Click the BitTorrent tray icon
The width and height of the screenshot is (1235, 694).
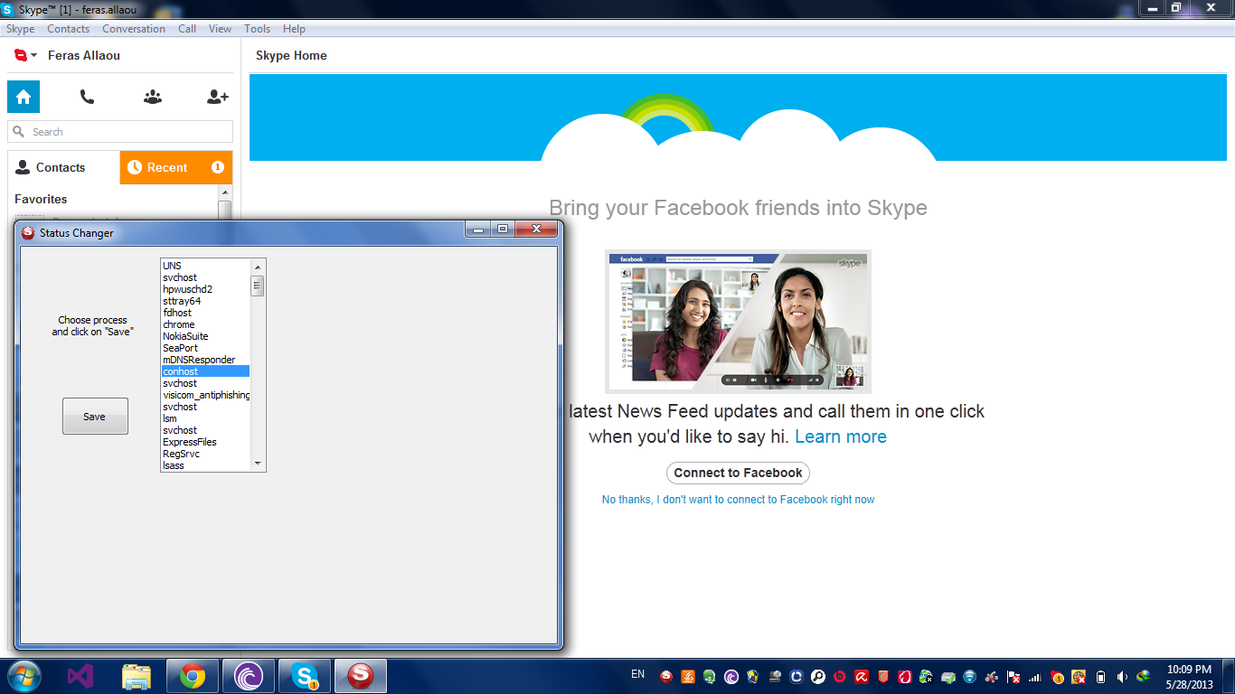(x=731, y=677)
